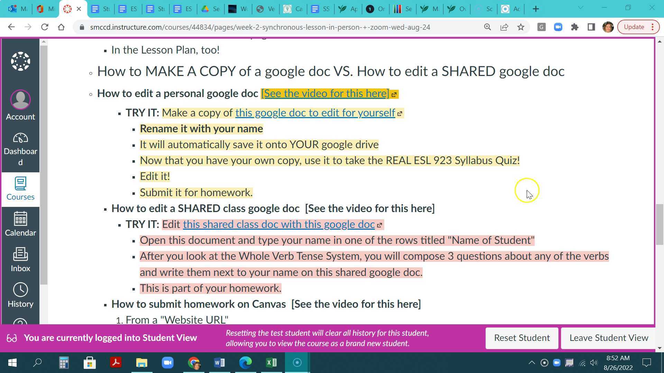Screen dimensions: 664x373
Task: Show hidden system tray icons chevron
Action: click(532, 363)
